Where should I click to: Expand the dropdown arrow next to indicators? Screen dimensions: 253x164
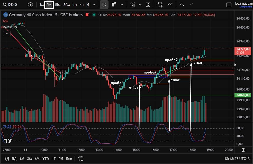coord(140,5)
